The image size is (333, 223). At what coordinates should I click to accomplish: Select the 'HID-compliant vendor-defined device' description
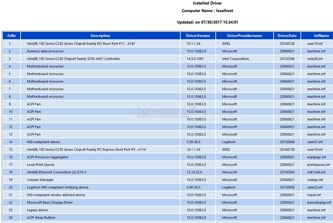pos(56,195)
